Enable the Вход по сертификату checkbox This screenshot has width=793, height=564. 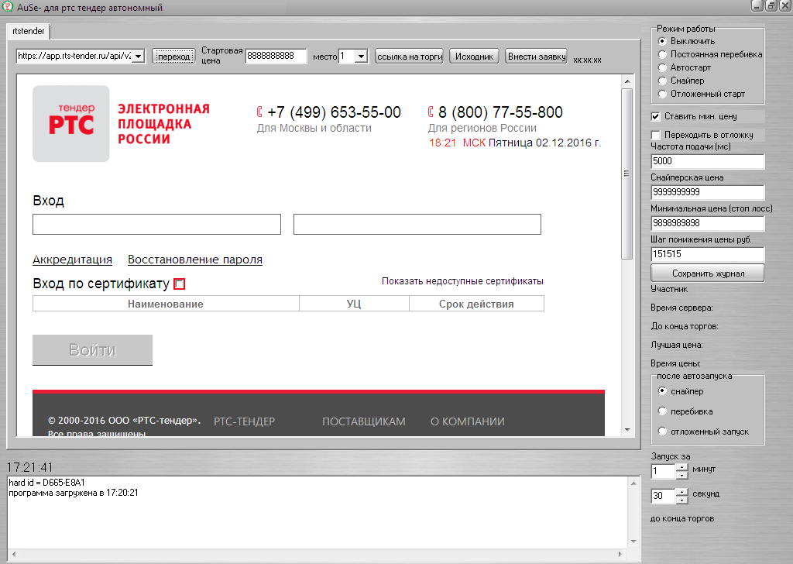[180, 284]
